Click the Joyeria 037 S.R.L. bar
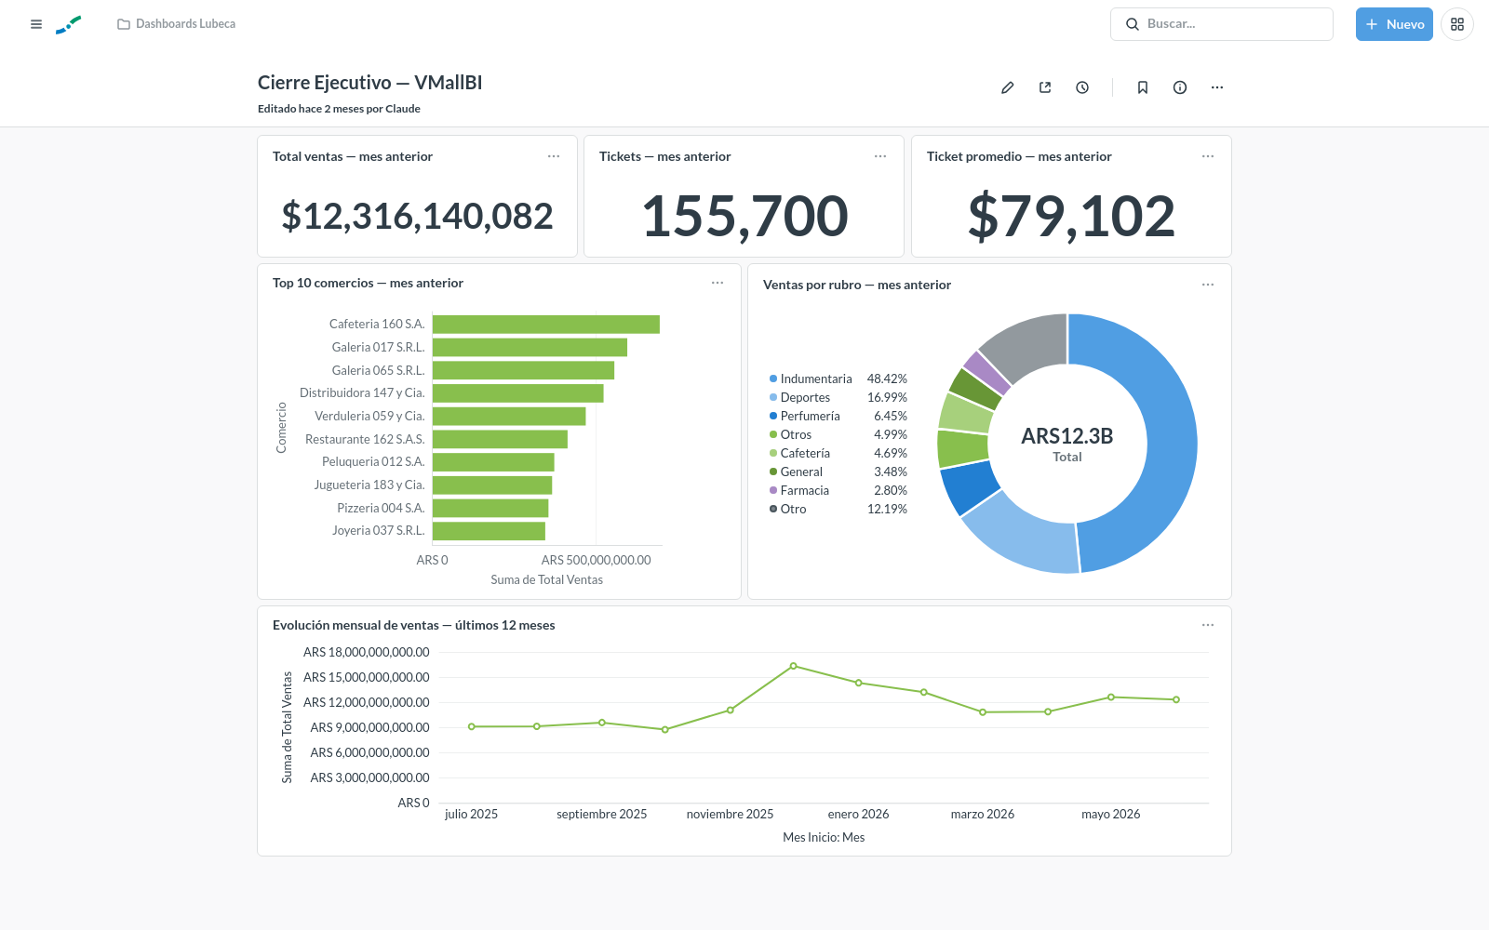1489x930 pixels. pos(489,531)
